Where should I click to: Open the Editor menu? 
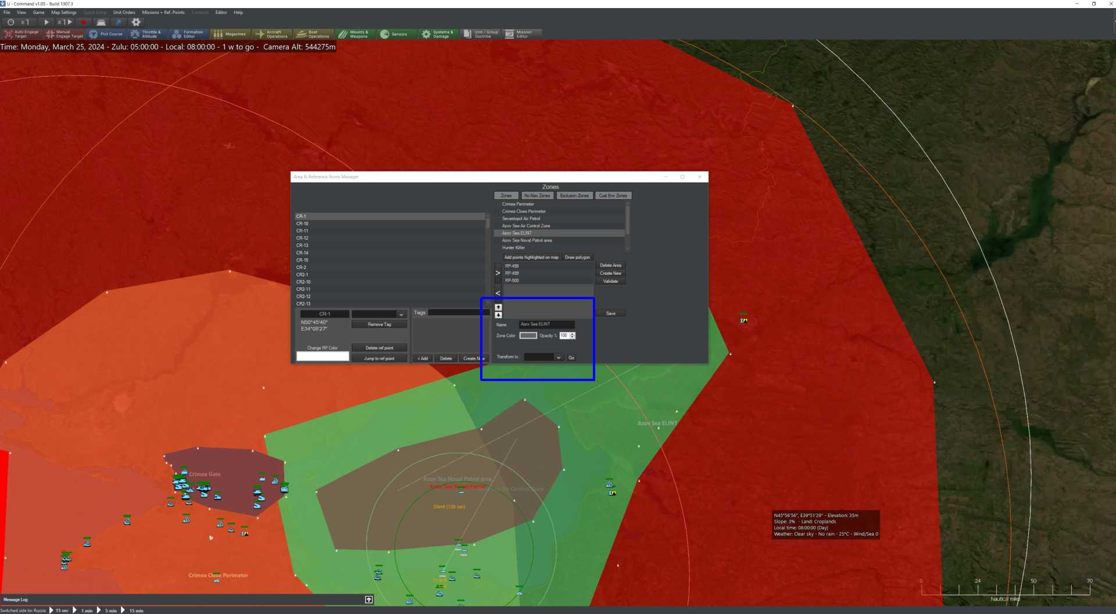pyautogui.click(x=221, y=12)
